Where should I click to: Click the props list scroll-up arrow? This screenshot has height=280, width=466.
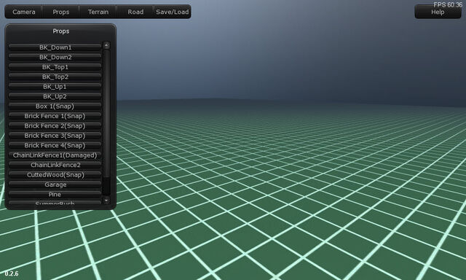(106, 45)
